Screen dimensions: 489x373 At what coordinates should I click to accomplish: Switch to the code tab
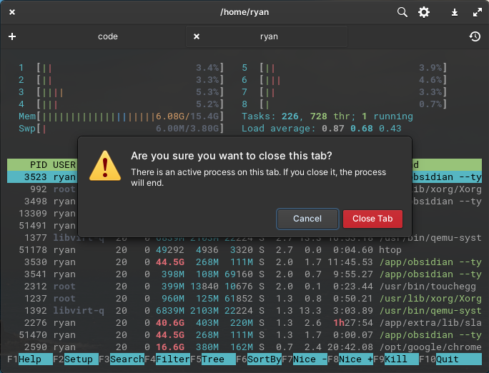[107, 36]
